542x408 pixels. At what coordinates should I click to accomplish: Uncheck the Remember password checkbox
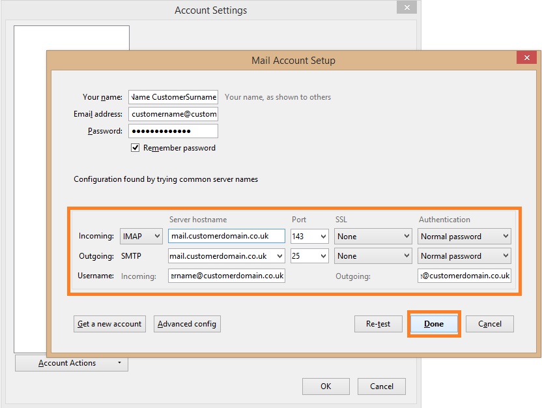pyautogui.click(x=135, y=148)
